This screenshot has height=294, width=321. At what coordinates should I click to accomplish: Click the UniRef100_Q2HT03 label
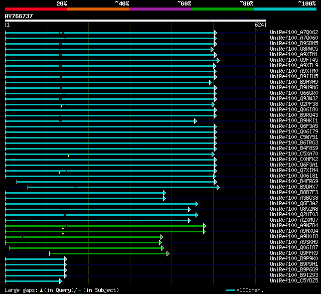pos(294,215)
